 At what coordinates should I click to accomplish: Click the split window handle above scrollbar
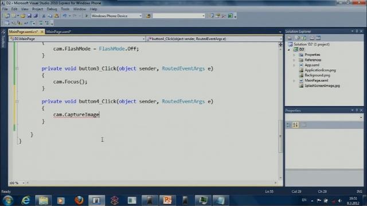280,45
